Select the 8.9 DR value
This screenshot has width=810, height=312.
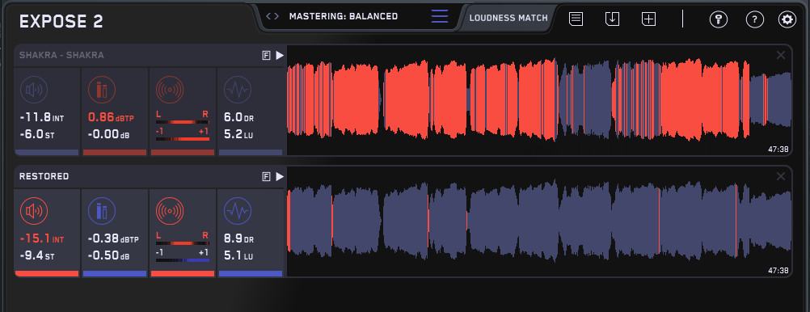[238, 239]
